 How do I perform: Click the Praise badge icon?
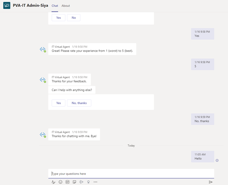[88, 182]
